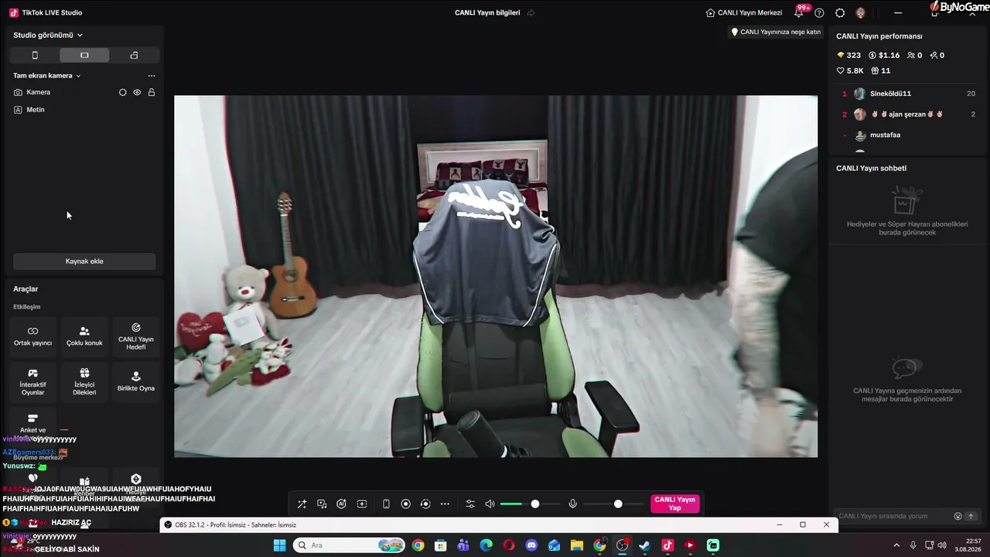Expand the Tam ekran kamera scene dropdown
This screenshot has height=557, width=990.
47,76
